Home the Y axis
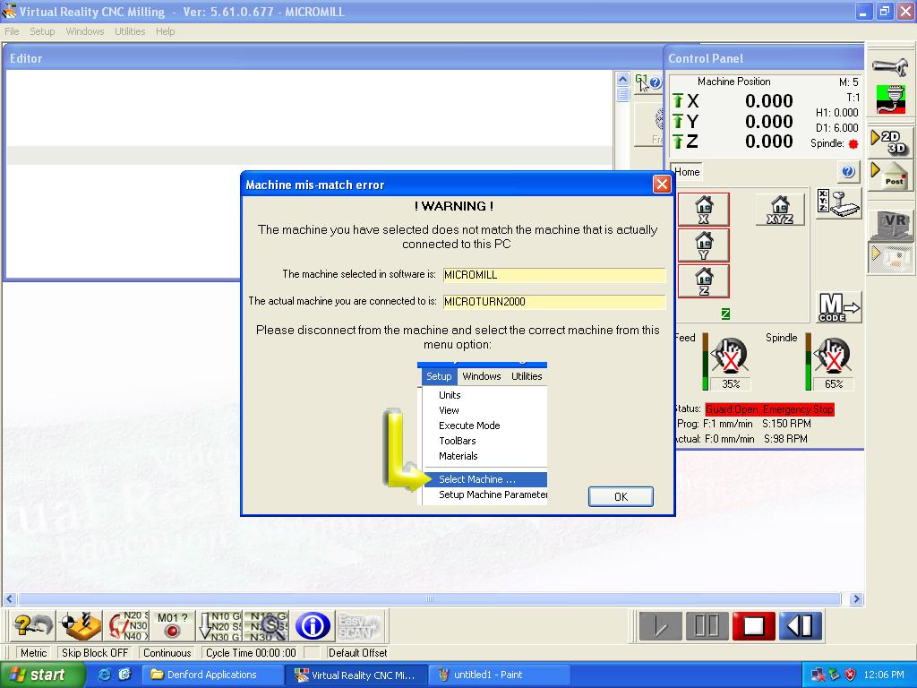Viewport: 917px width, 688px height. pos(704,245)
